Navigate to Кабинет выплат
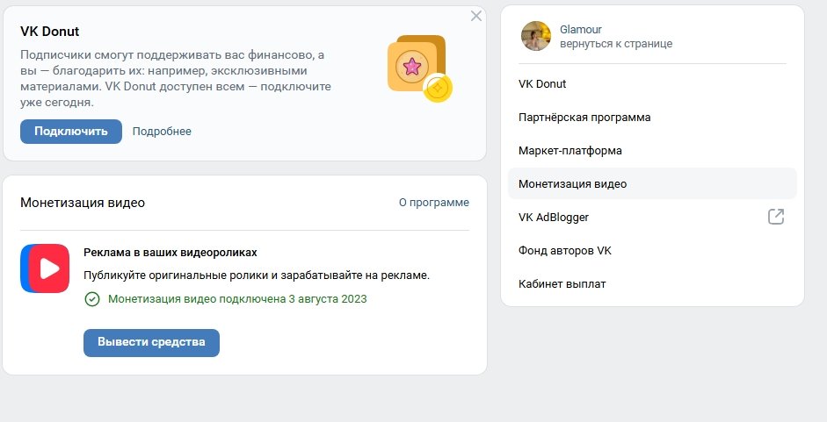The width and height of the screenshot is (827, 422). 562,284
